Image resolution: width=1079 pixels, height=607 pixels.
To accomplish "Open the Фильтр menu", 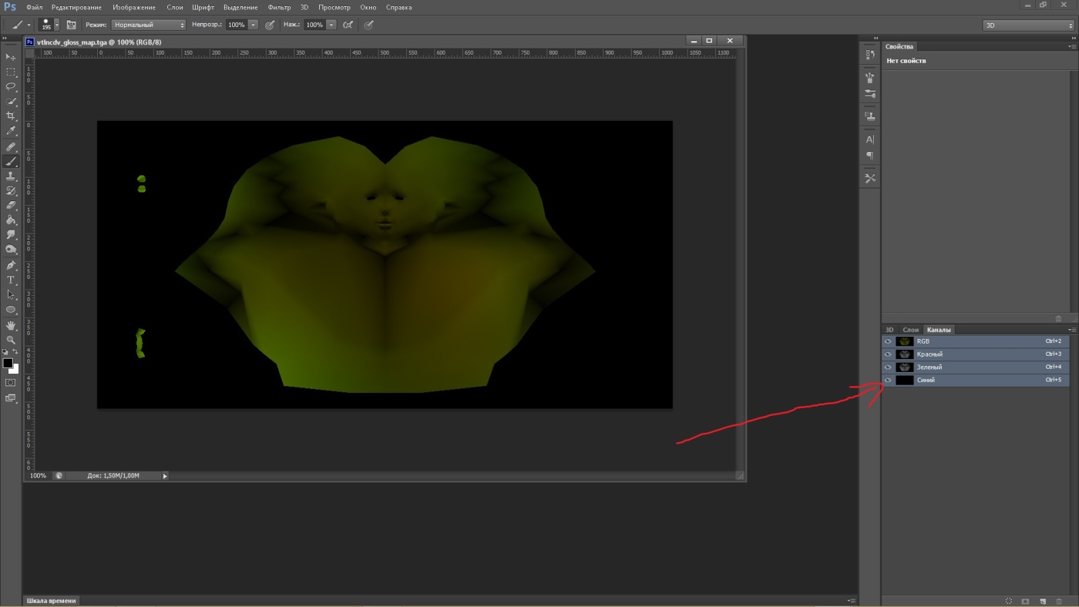I will tap(279, 7).
